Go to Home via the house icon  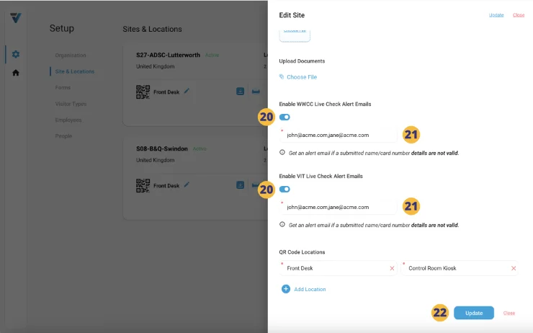pyautogui.click(x=15, y=73)
